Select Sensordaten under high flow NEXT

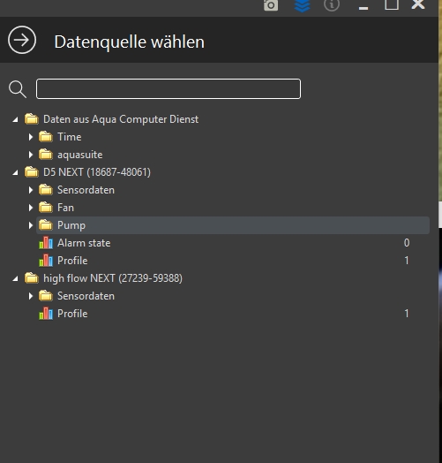pyautogui.click(x=86, y=296)
